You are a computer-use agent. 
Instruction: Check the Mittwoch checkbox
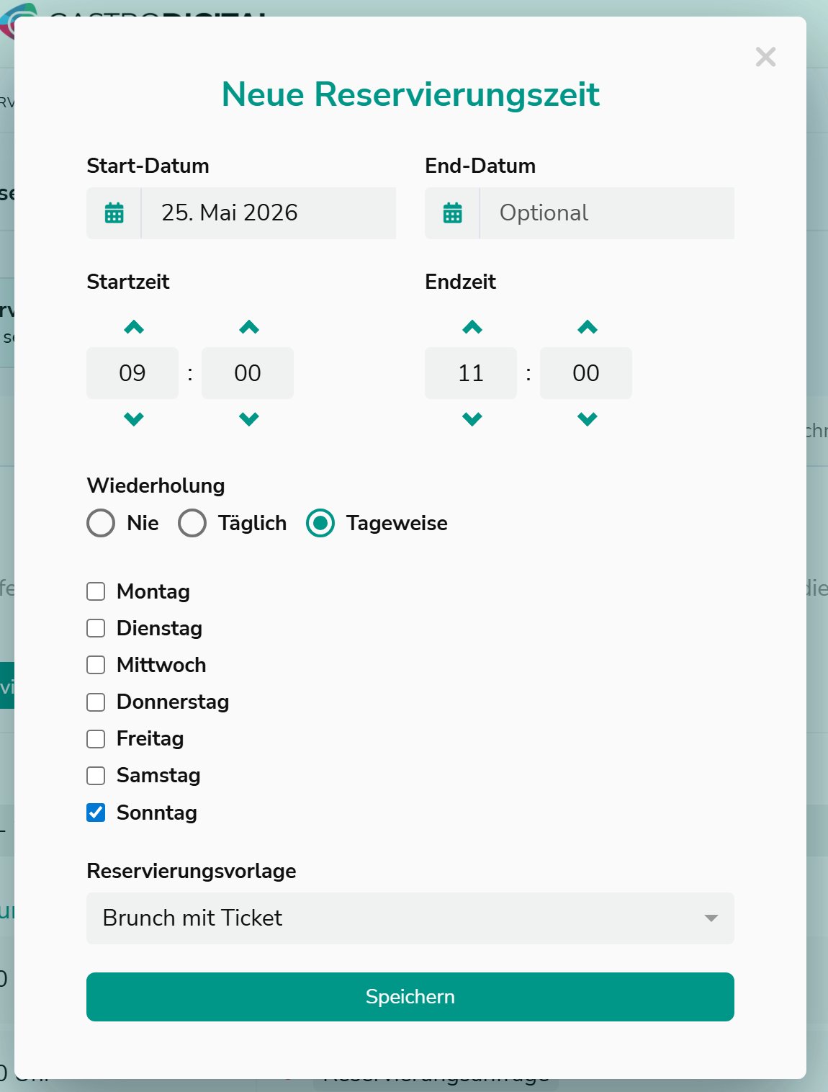[x=96, y=665]
